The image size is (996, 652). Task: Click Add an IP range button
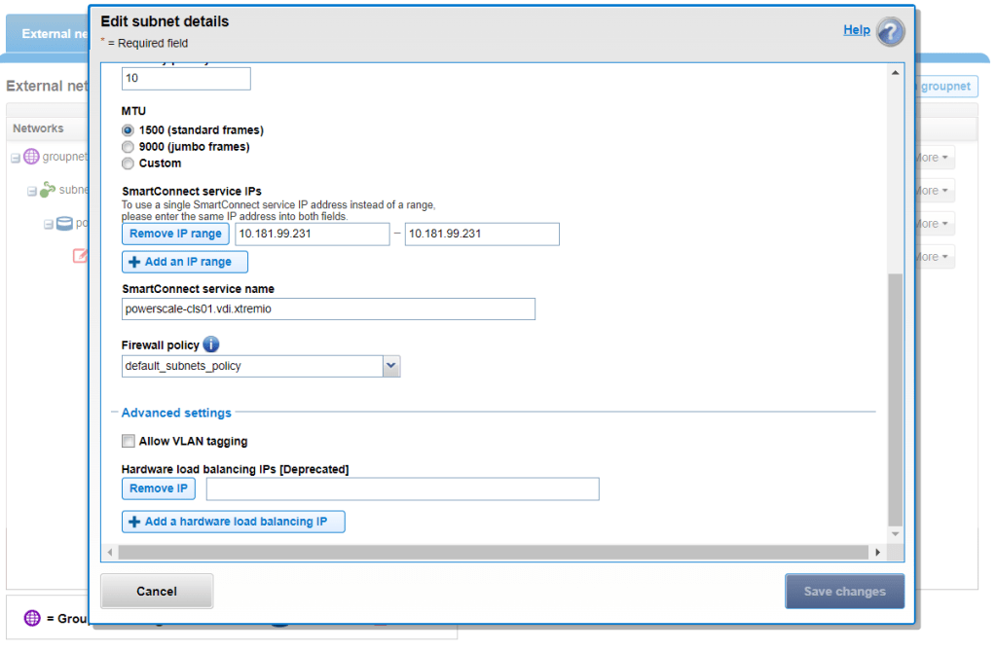(x=185, y=263)
